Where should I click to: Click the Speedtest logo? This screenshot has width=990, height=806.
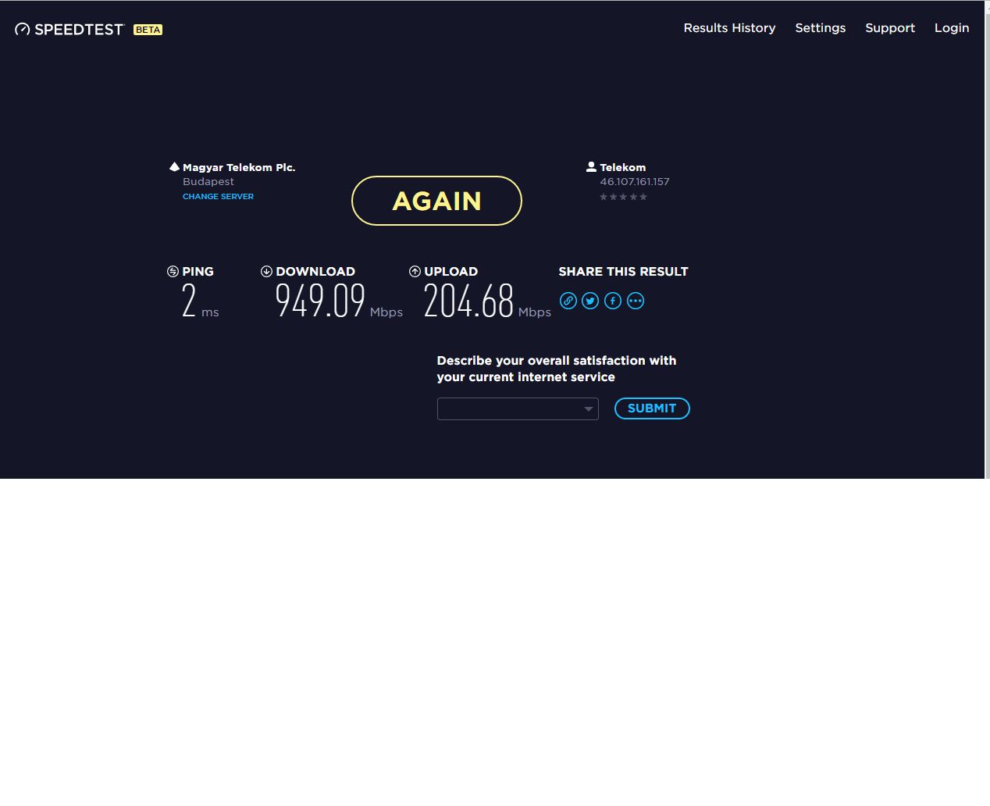pos(69,30)
